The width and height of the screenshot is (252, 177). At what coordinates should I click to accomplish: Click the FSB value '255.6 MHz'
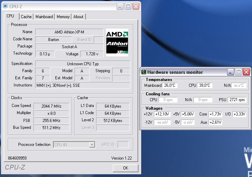(51, 121)
